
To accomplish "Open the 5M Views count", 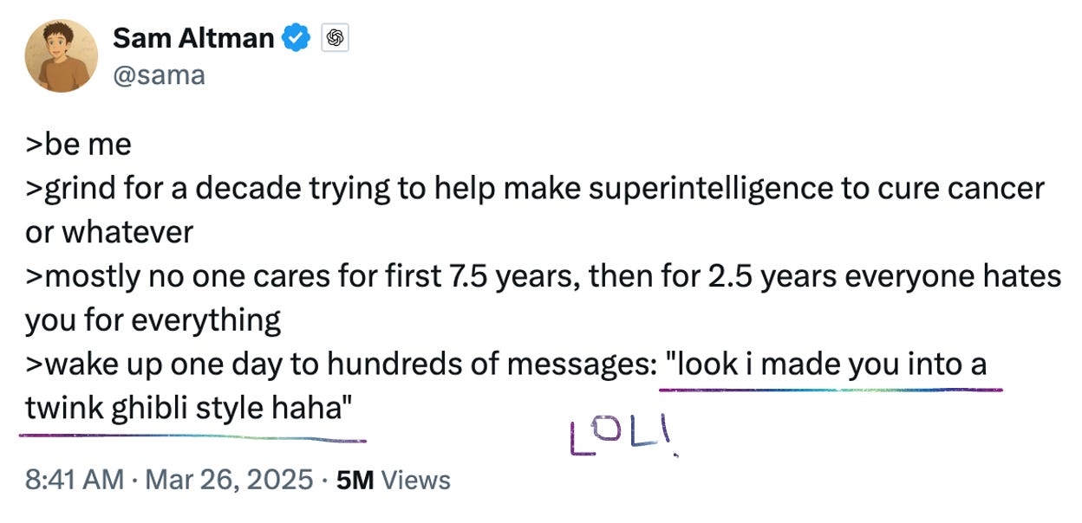I will point(394,479).
